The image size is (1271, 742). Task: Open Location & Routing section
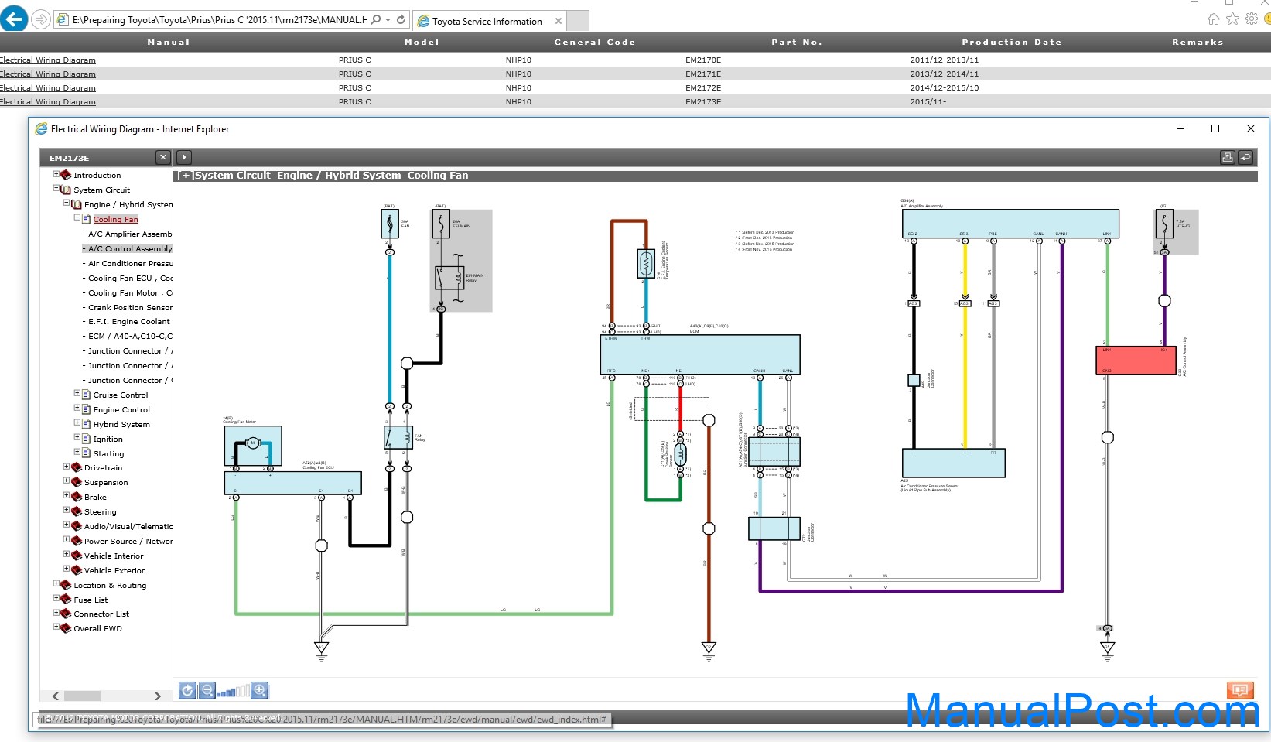110,585
